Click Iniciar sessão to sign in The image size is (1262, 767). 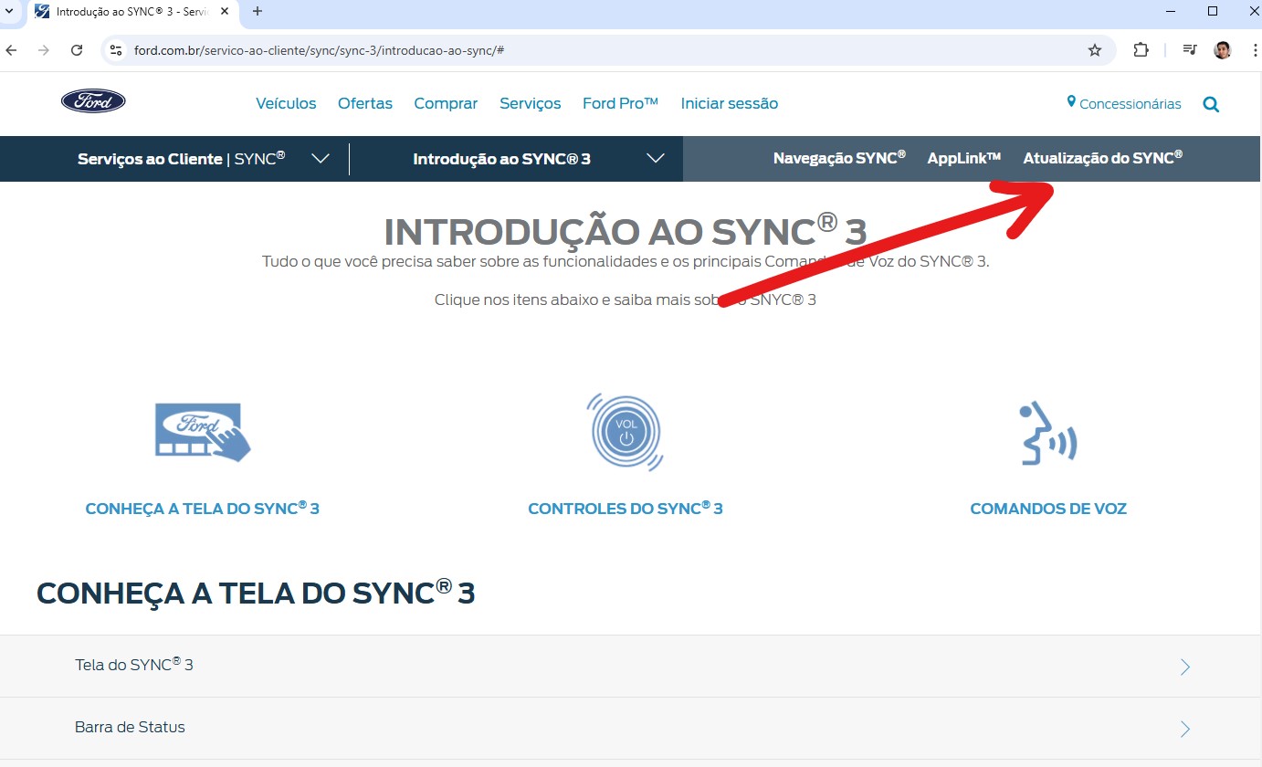(x=730, y=103)
